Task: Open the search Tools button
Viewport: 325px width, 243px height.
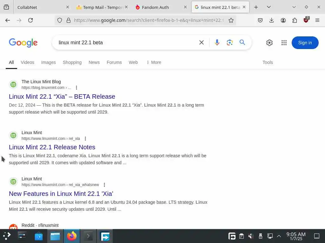Action: click(x=268, y=62)
